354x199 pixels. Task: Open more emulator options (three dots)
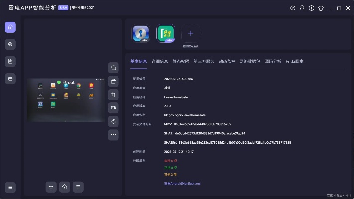(x=114, y=135)
